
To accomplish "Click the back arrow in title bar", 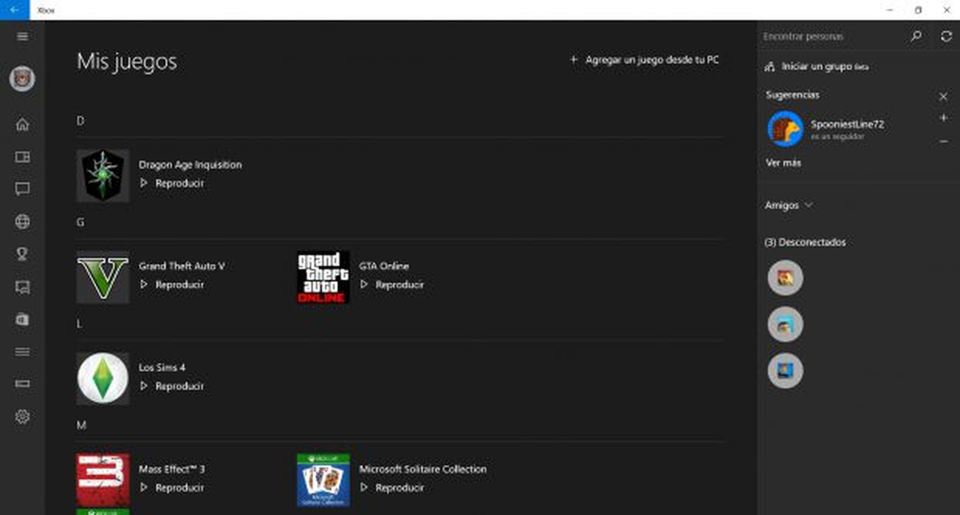I will click(14, 10).
